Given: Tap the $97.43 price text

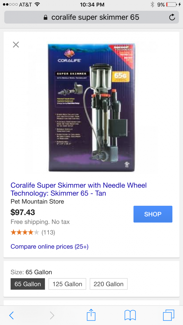Looking at the screenshot, I should (23, 212).
